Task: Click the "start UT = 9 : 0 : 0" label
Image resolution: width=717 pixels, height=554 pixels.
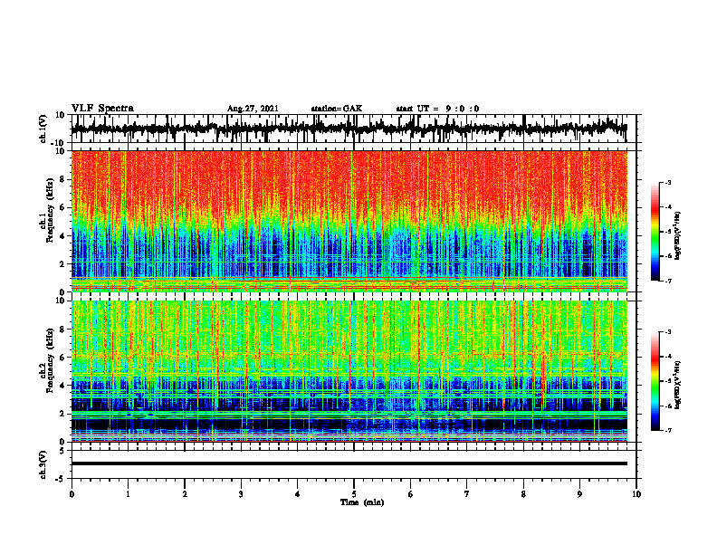Action: click(x=437, y=109)
